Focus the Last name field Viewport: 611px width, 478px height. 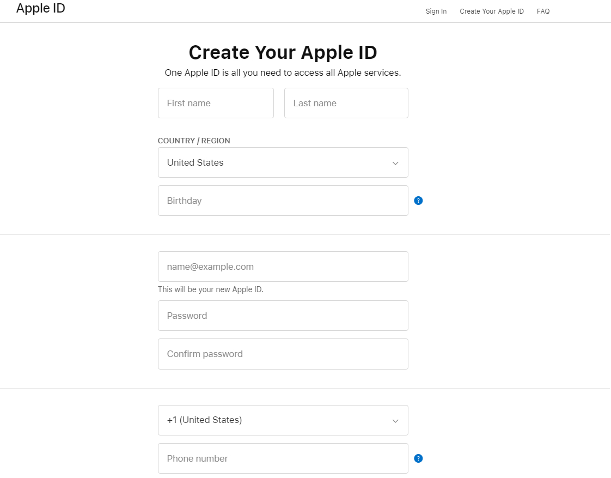(x=346, y=103)
